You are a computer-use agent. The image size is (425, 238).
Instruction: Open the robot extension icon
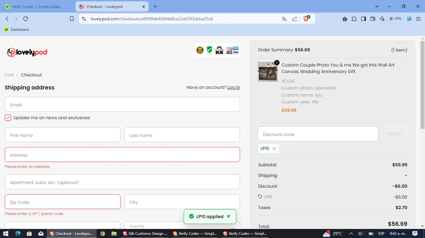pos(345,19)
